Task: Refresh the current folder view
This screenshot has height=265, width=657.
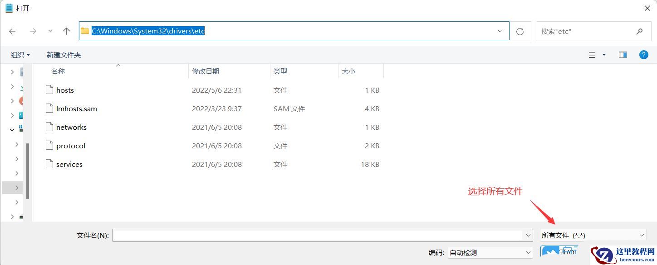Action: point(520,31)
